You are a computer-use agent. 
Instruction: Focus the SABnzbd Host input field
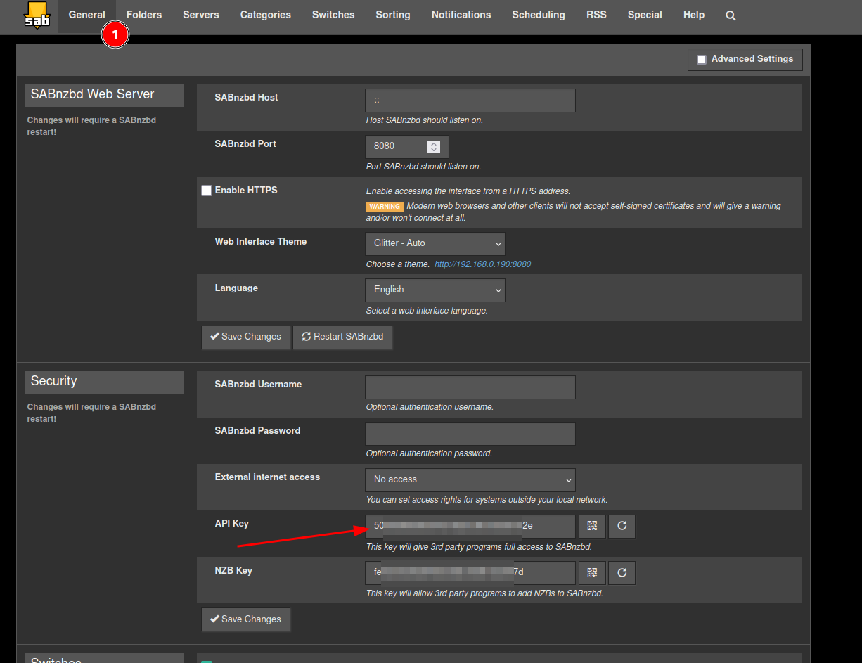click(x=470, y=101)
